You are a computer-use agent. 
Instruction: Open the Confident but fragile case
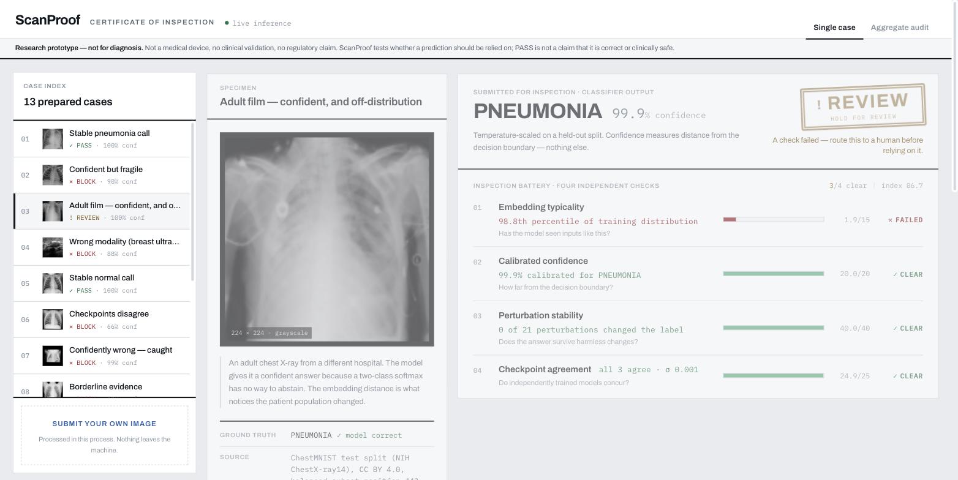[x=102, y=175]
